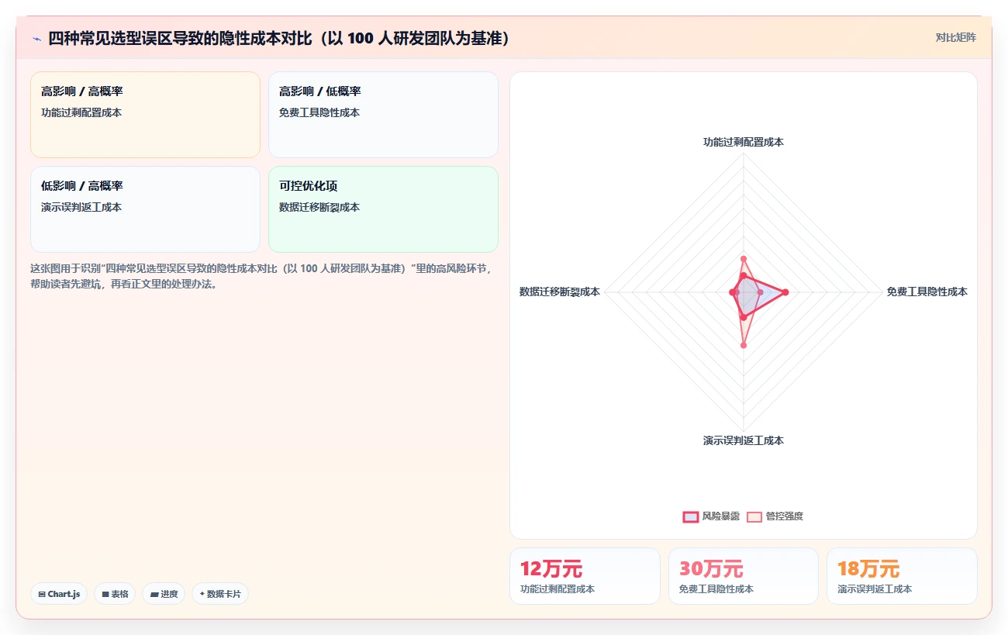Click the 12万元 stat card

coord(585,576)
